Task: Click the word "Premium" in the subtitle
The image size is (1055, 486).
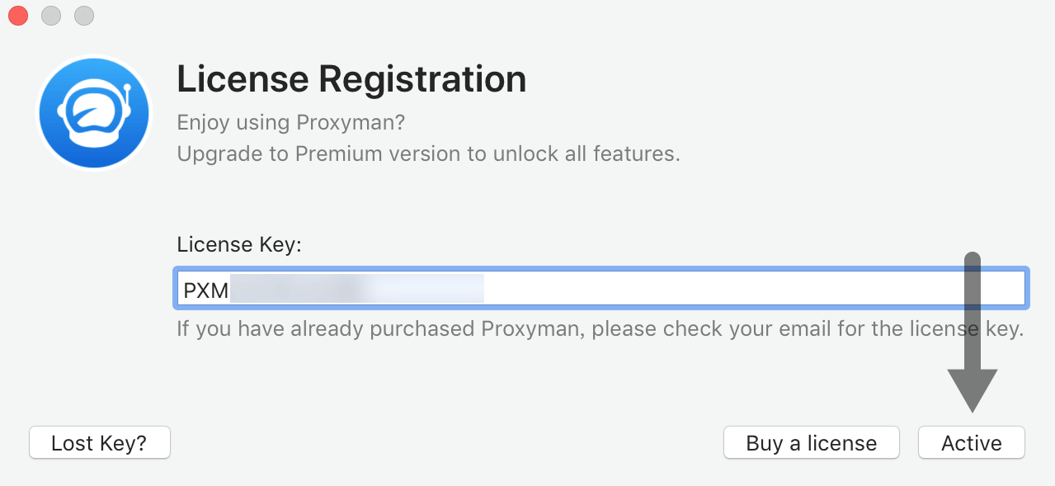Action: coord(334,153)
